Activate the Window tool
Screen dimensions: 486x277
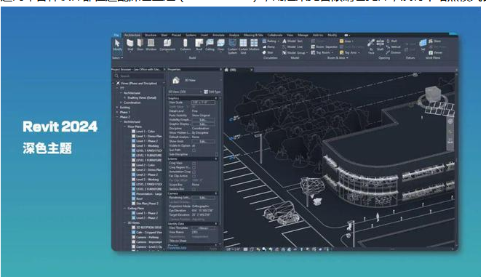[x=151, y=44]
